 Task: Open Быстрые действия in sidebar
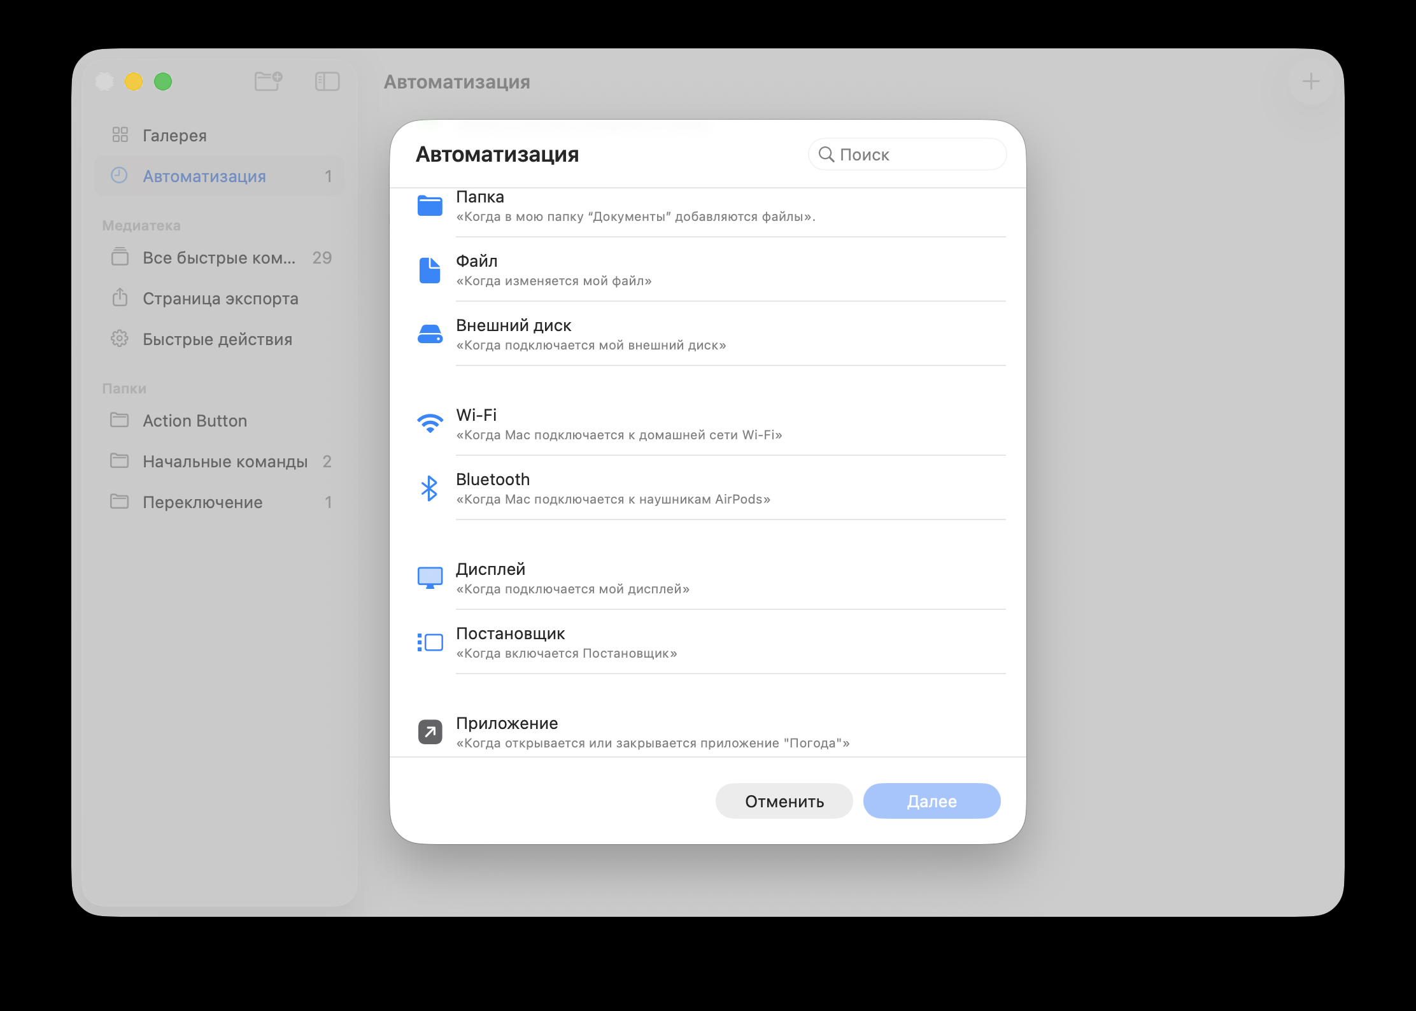click(x=217, y=339)
